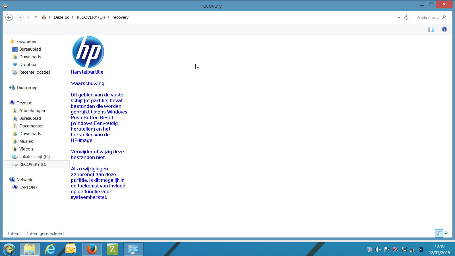
Task: Open the recent locations dropdown arrow
Action: [28, 17]
